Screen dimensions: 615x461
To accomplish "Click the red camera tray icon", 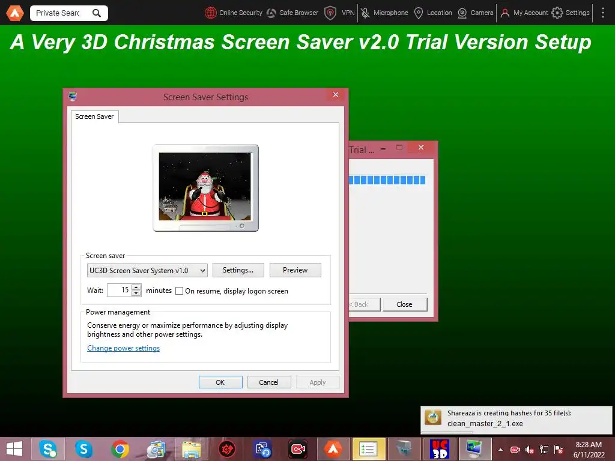I will coord(515,450).
